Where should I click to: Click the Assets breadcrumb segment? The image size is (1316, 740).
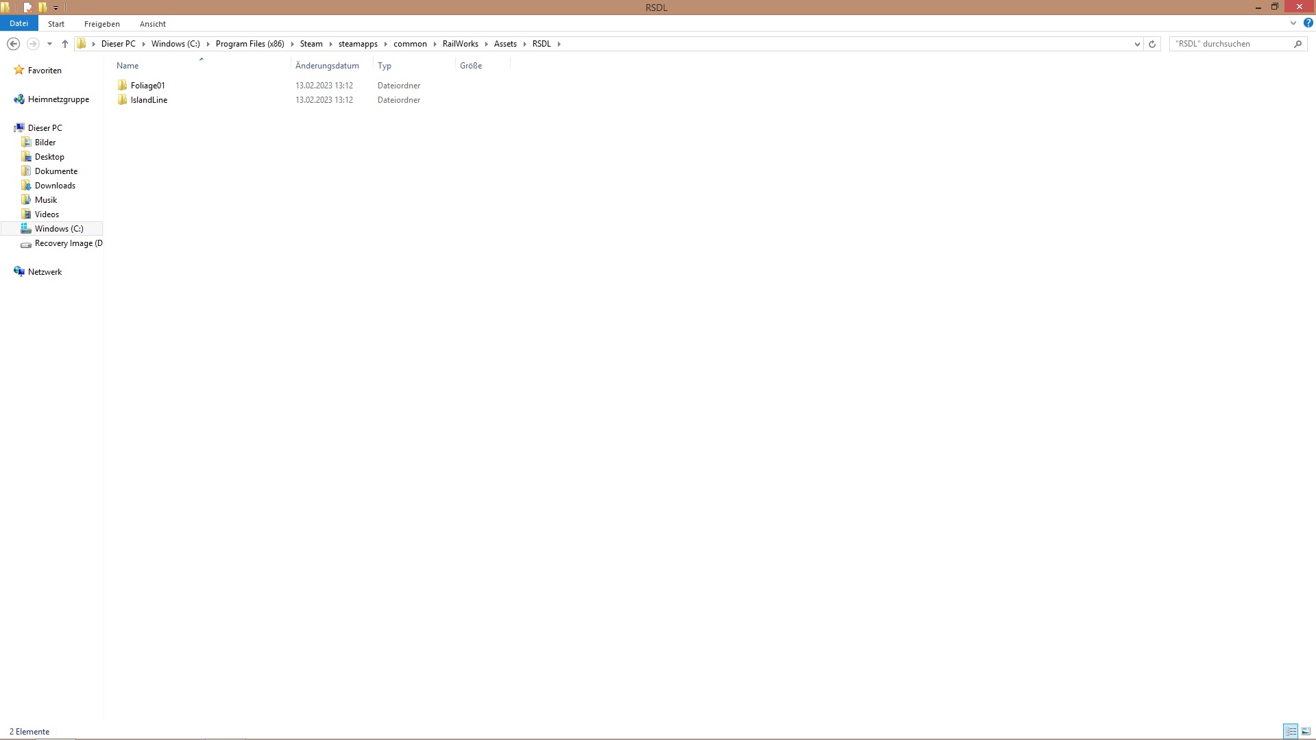click(505, 44)
